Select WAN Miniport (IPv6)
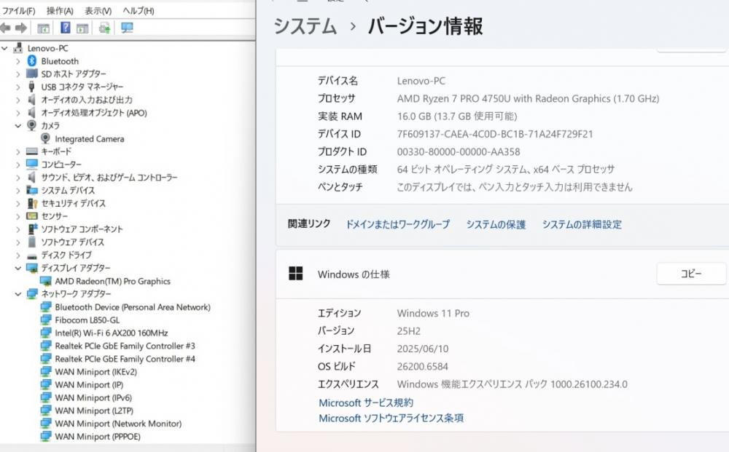The width and height of the screenshot is (729, 452). click(93, 398)
